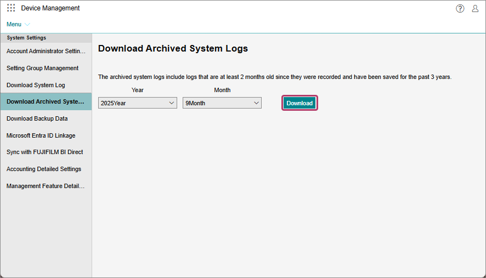The image size is (486, 278).
Task: Click the Month label above dropdown
Action: (222, 90)
